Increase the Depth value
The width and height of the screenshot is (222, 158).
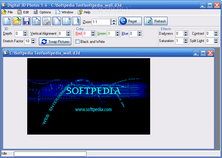click(25, 32)
